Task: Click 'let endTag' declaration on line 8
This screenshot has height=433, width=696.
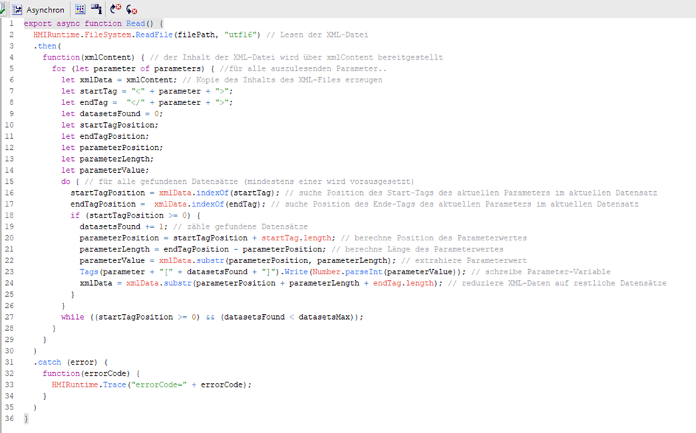Action: coord(85,102)
